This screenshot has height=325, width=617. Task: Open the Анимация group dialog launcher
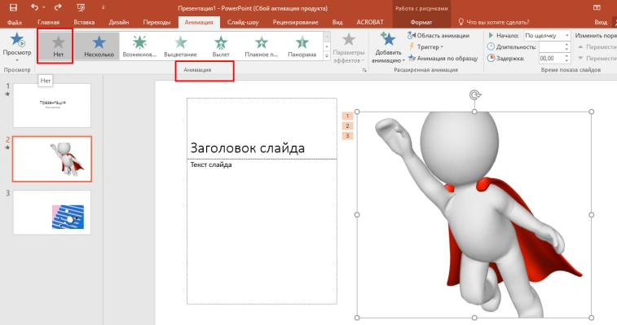click(364, 70)
